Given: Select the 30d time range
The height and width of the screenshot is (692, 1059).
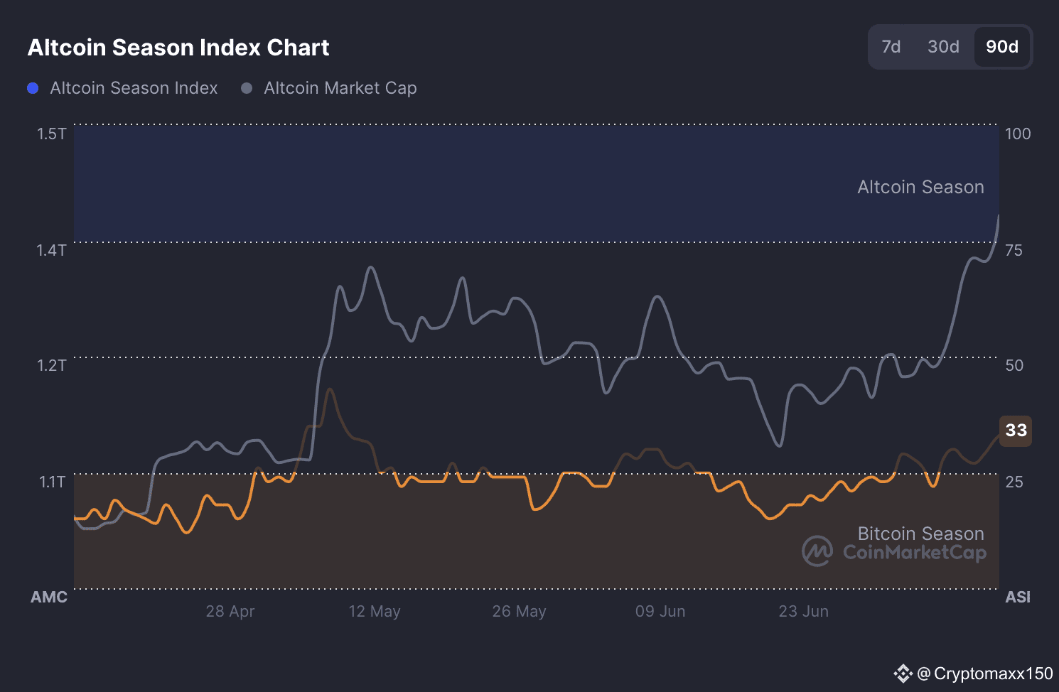Looking at the screenshot, I should (x=943, y=47).
